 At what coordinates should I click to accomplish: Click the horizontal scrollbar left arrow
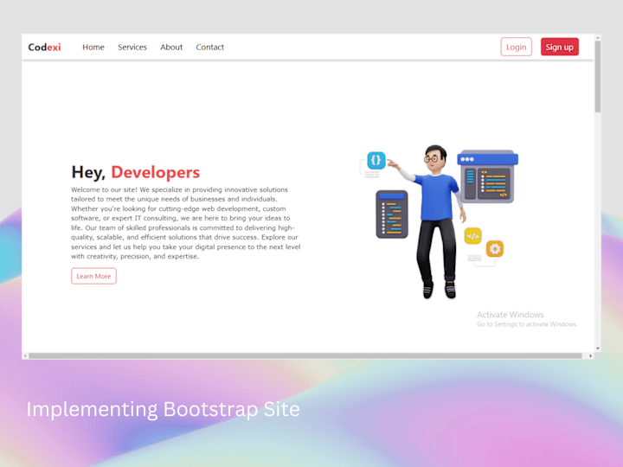click(x=25, y=355)
